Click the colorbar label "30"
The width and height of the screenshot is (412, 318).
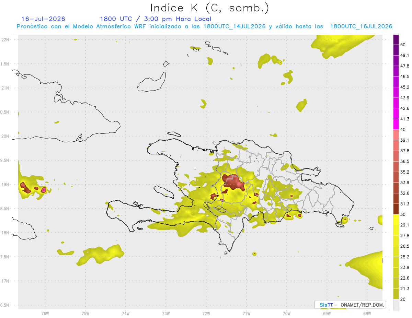(x=403, y=214)
